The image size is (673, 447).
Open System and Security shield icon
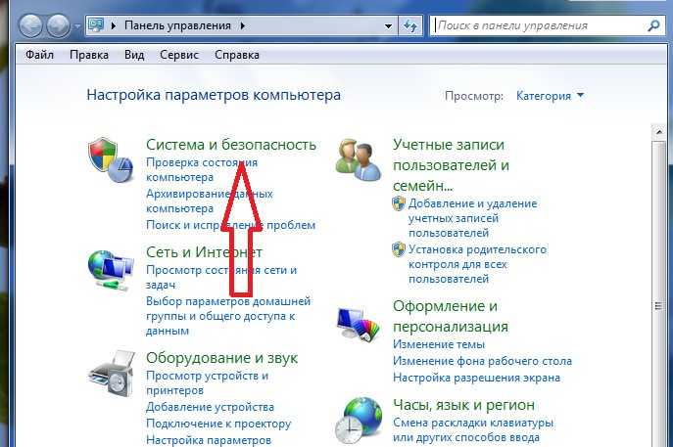click(x=111, y=159)
